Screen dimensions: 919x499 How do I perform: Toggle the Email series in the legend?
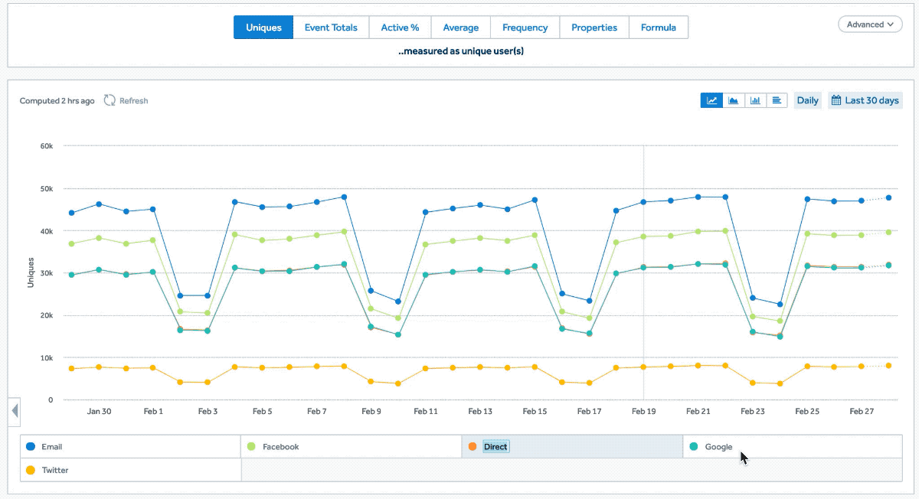point(52,447)
